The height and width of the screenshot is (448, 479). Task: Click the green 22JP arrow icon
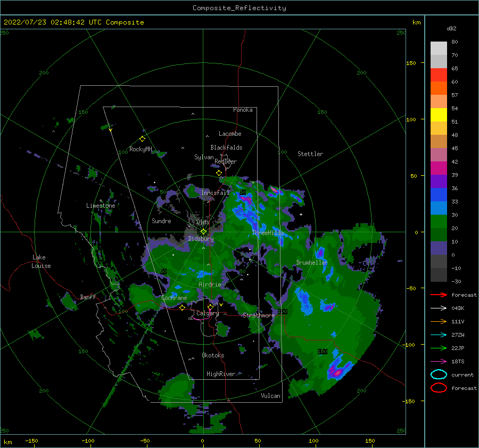439,348
